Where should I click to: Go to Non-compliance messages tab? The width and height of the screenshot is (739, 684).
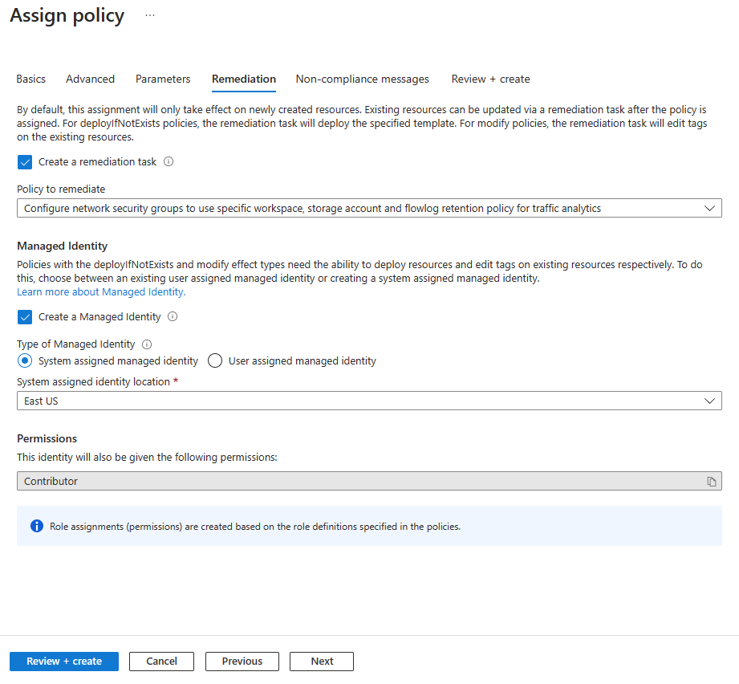click(362, 79)
